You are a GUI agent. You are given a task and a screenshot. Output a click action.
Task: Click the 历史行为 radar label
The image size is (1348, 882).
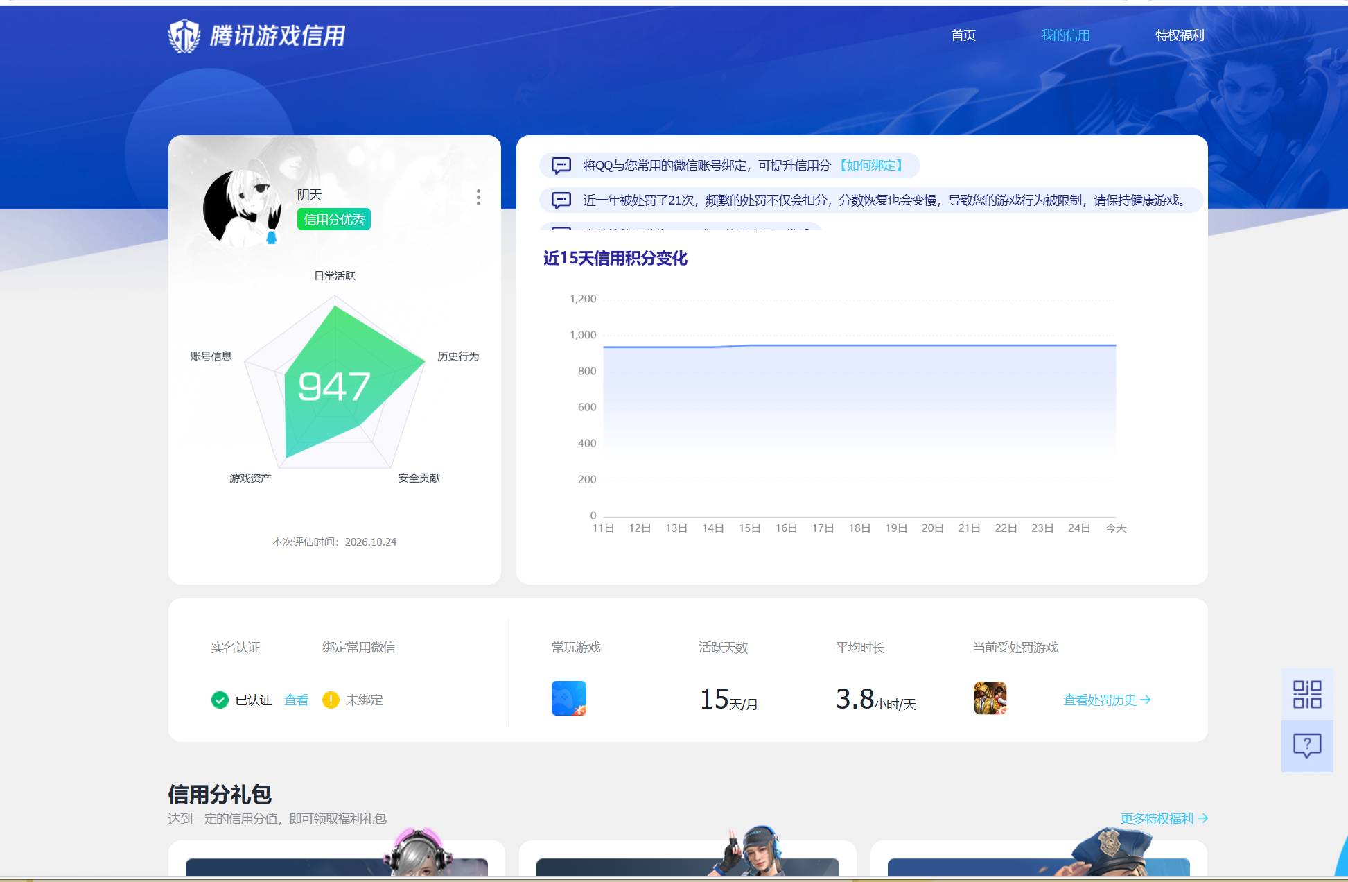458,356
